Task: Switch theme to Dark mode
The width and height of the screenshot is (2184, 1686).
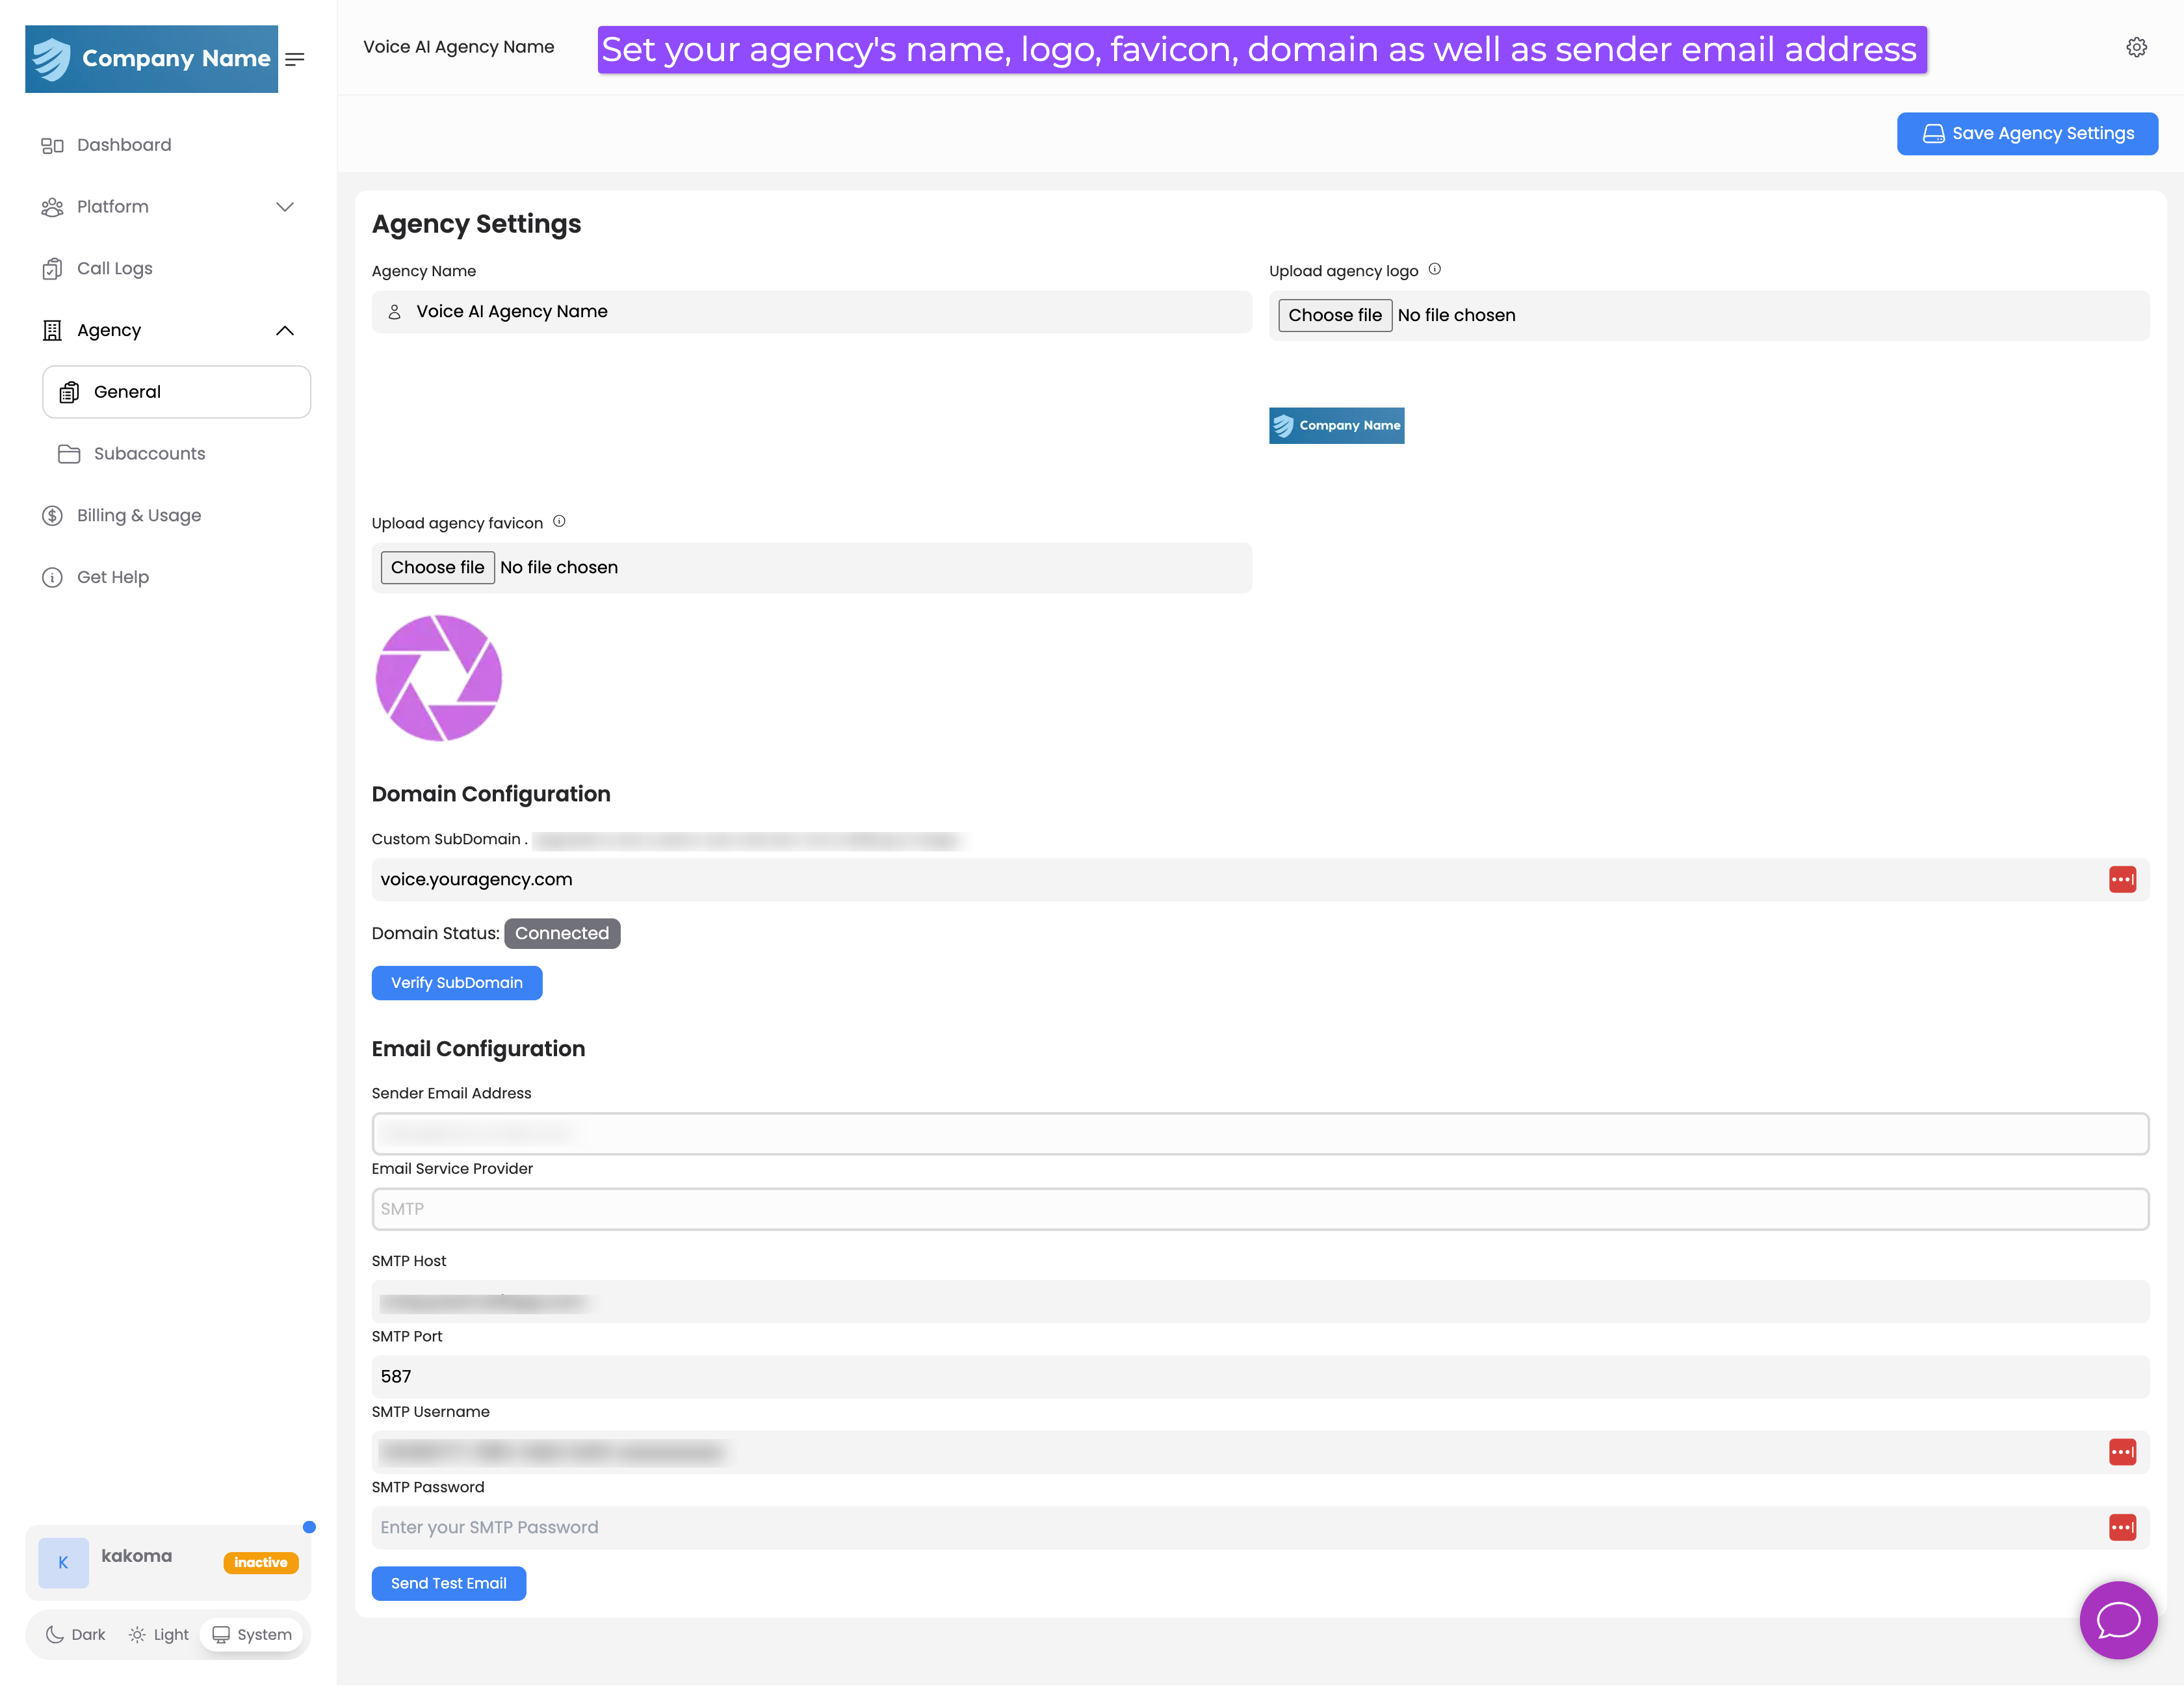Action: pyautogui.click(x=76, y=1634)
